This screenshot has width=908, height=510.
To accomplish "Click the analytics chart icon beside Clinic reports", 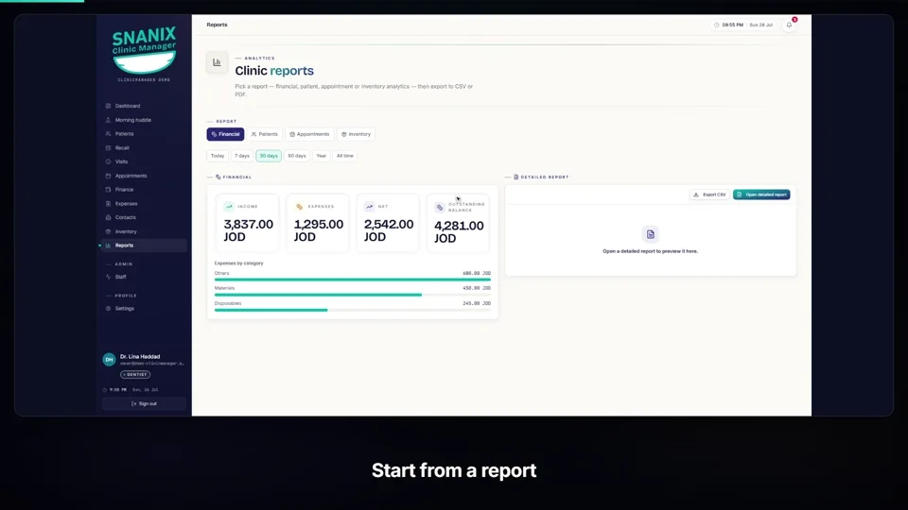I will point(217,62).
